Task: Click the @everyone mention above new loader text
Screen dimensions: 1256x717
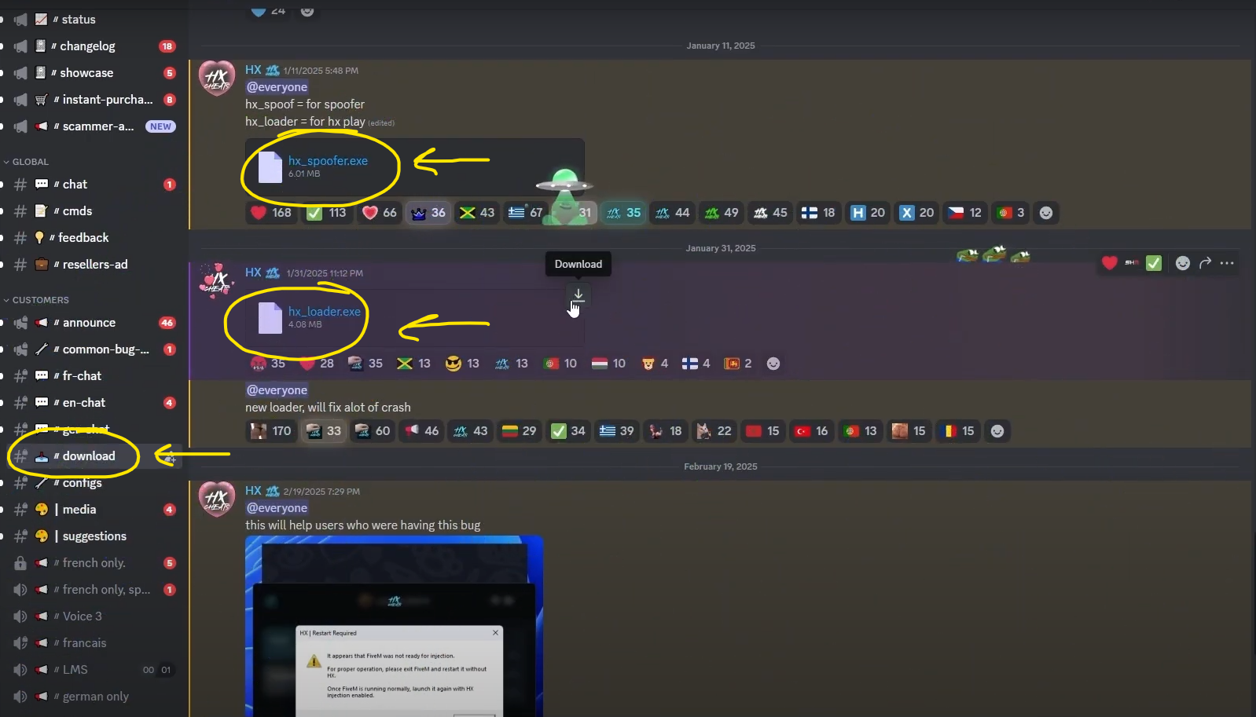Action: click(277, 390)
